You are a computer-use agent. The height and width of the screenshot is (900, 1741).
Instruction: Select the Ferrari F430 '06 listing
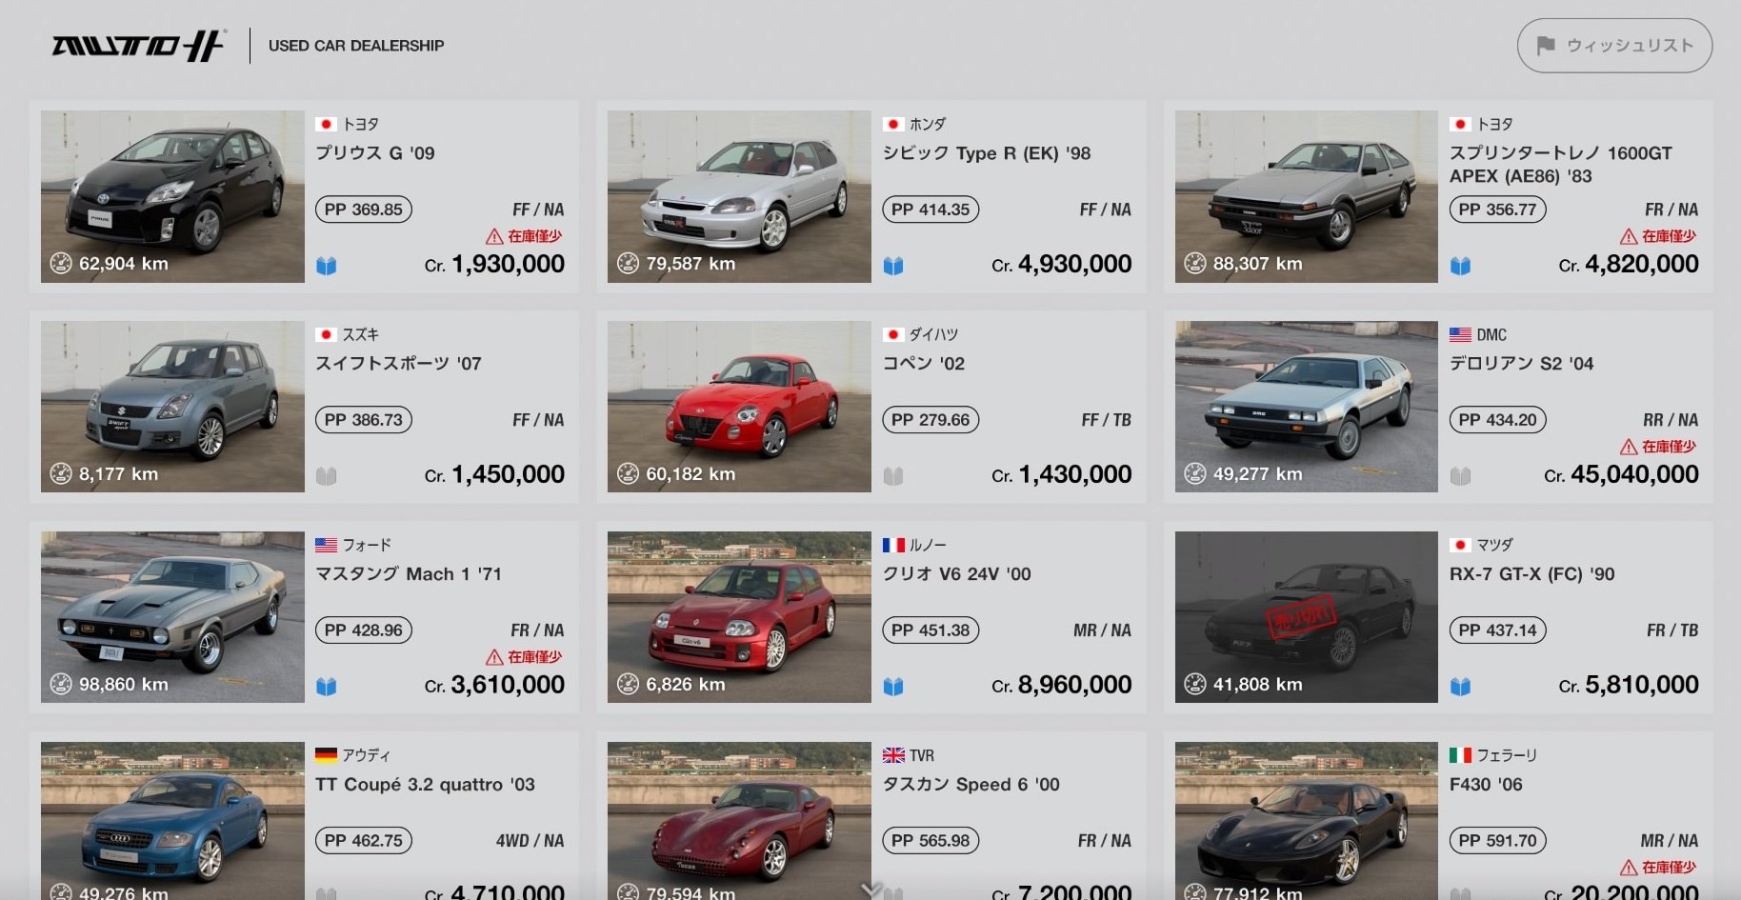click(x=1438, y=816)
